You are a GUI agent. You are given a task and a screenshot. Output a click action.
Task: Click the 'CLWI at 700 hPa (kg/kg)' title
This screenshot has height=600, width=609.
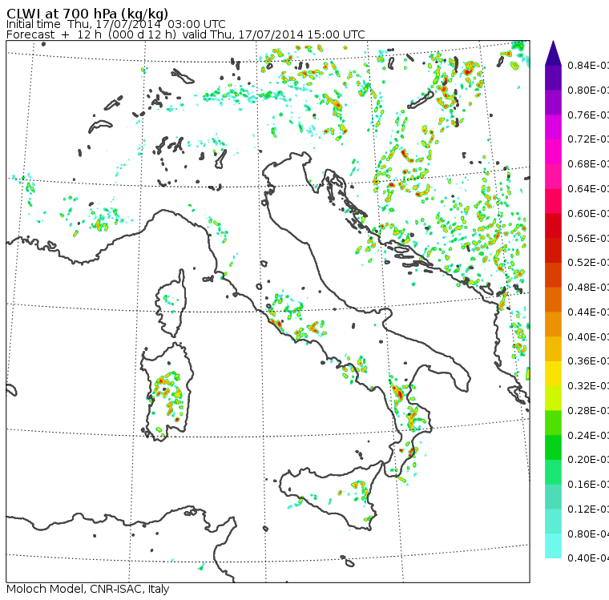[87, 14]
